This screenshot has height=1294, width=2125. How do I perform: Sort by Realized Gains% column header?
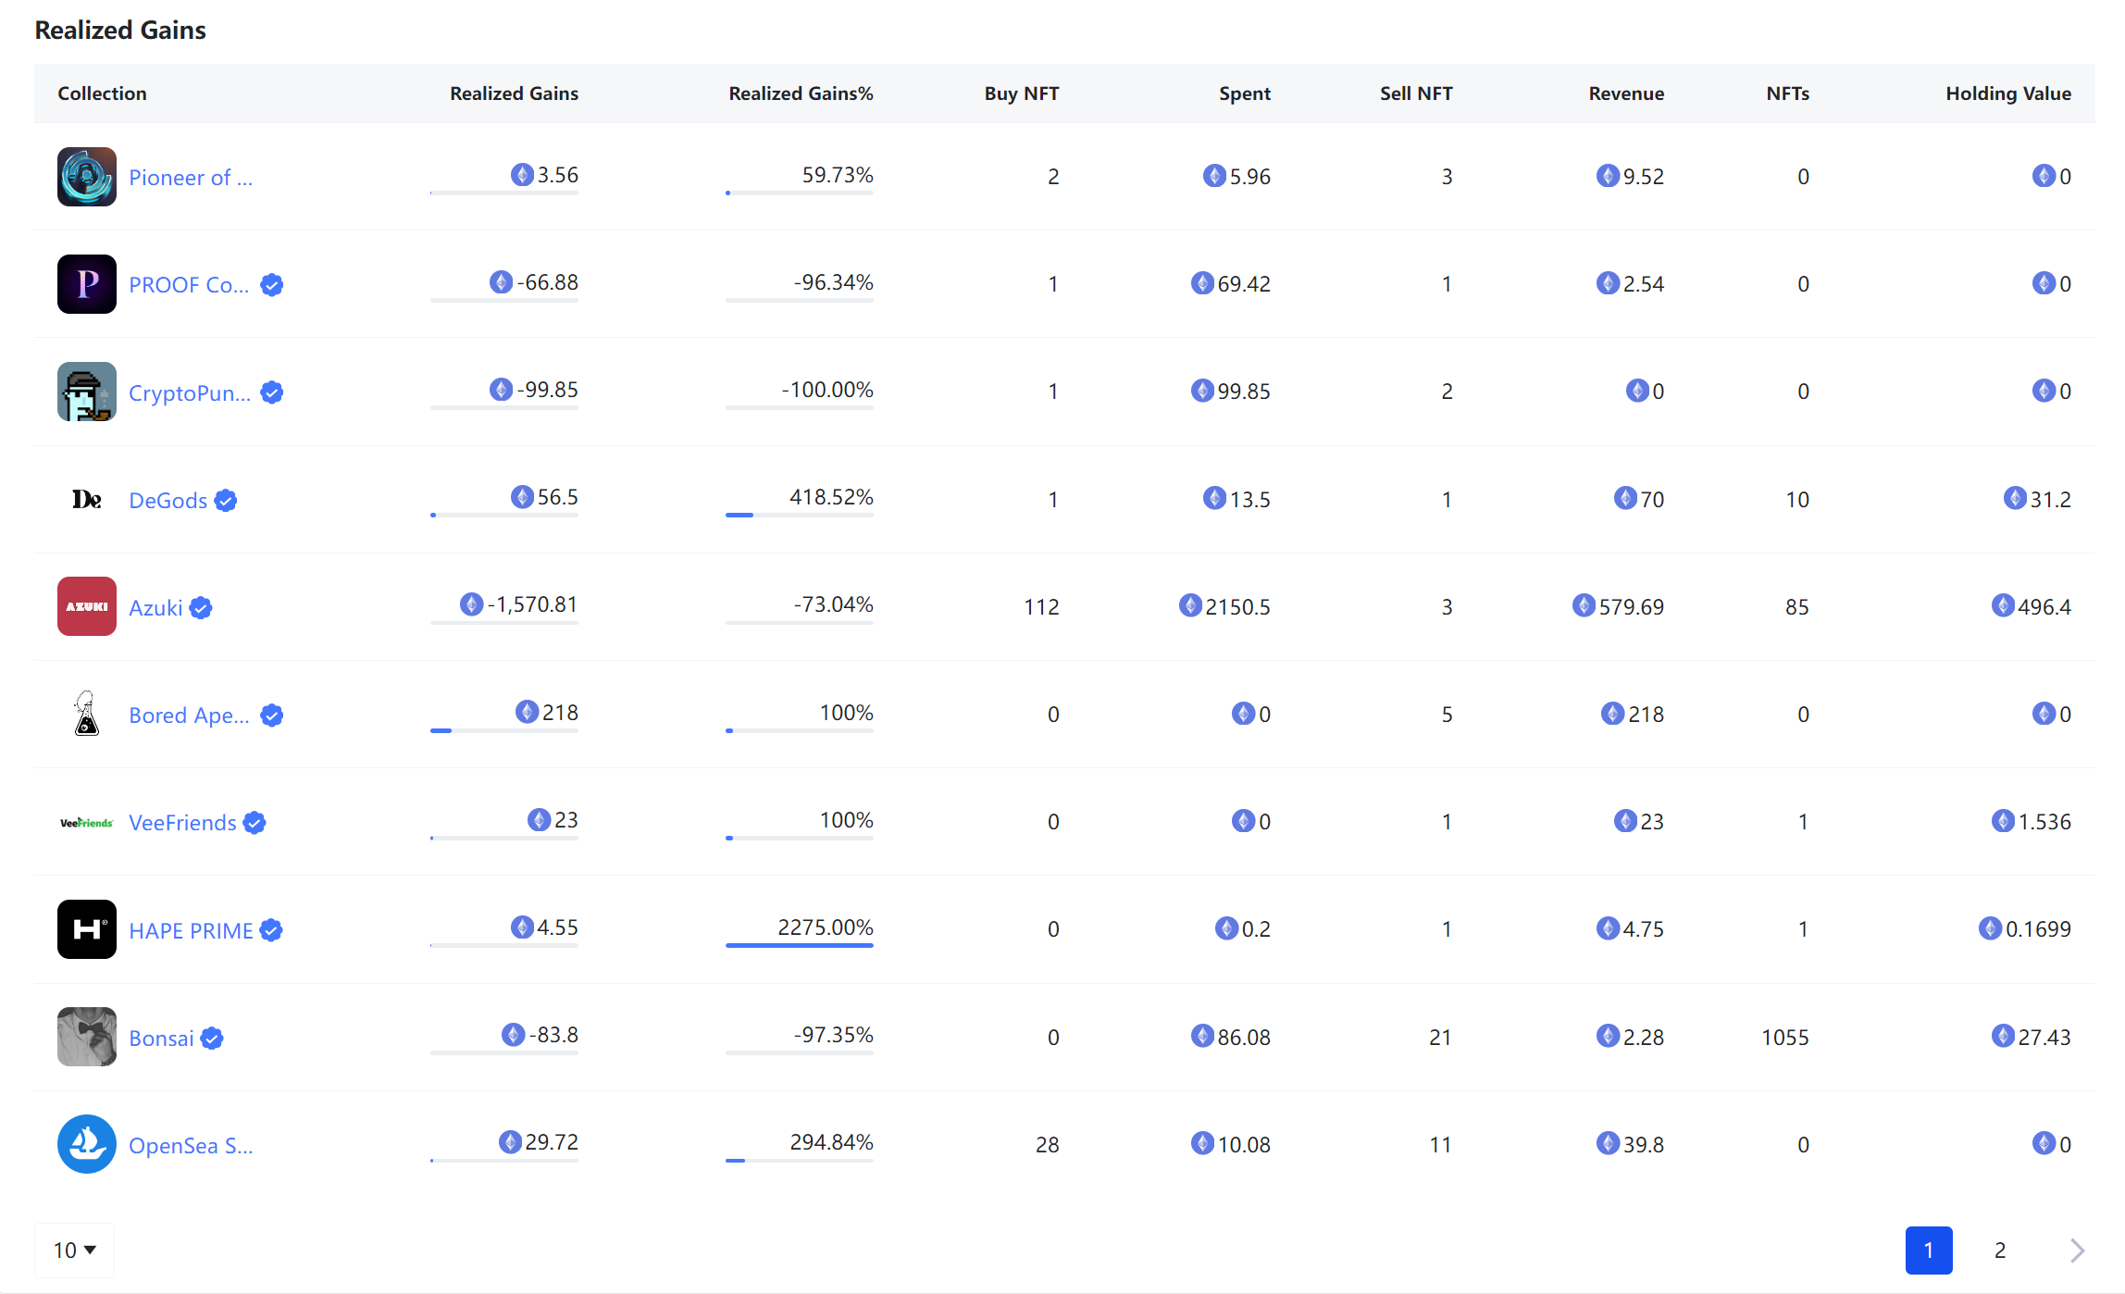801,93
